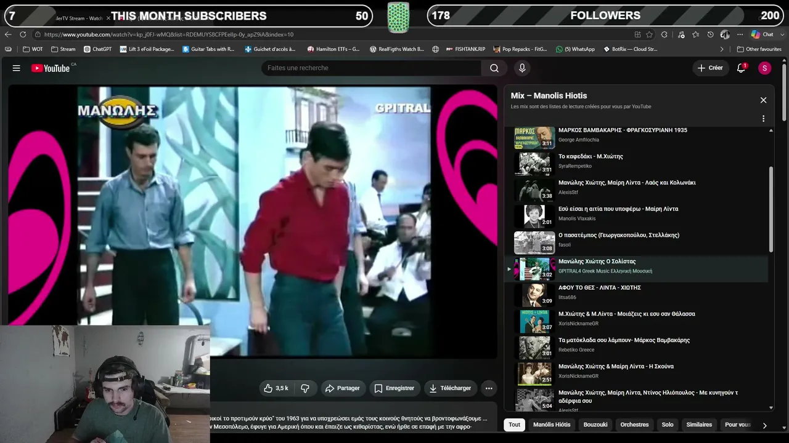Play the Λαός και Κολωνάκι video thumbnail

[534, 190]
